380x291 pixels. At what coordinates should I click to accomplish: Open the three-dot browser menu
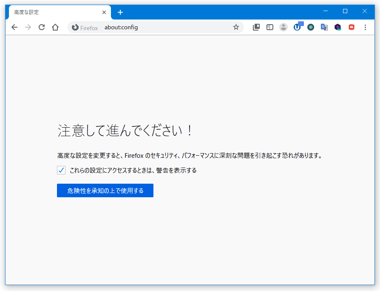[365, 27]
